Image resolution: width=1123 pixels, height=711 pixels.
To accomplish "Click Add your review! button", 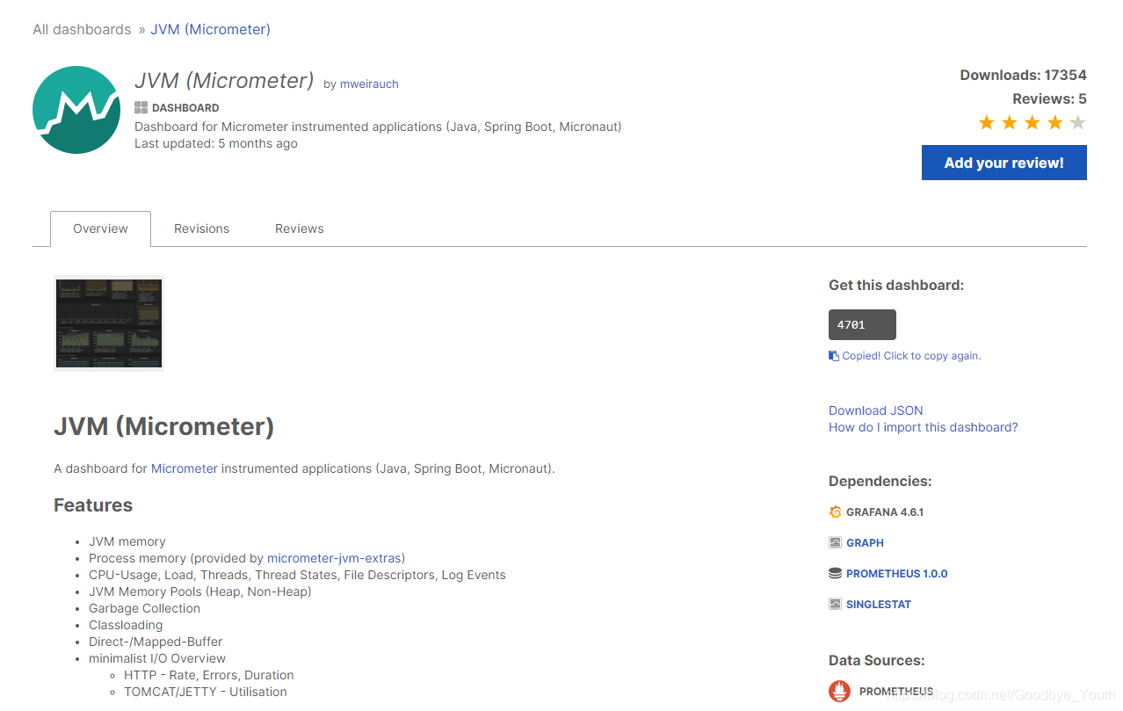I will pos(1004,163).
